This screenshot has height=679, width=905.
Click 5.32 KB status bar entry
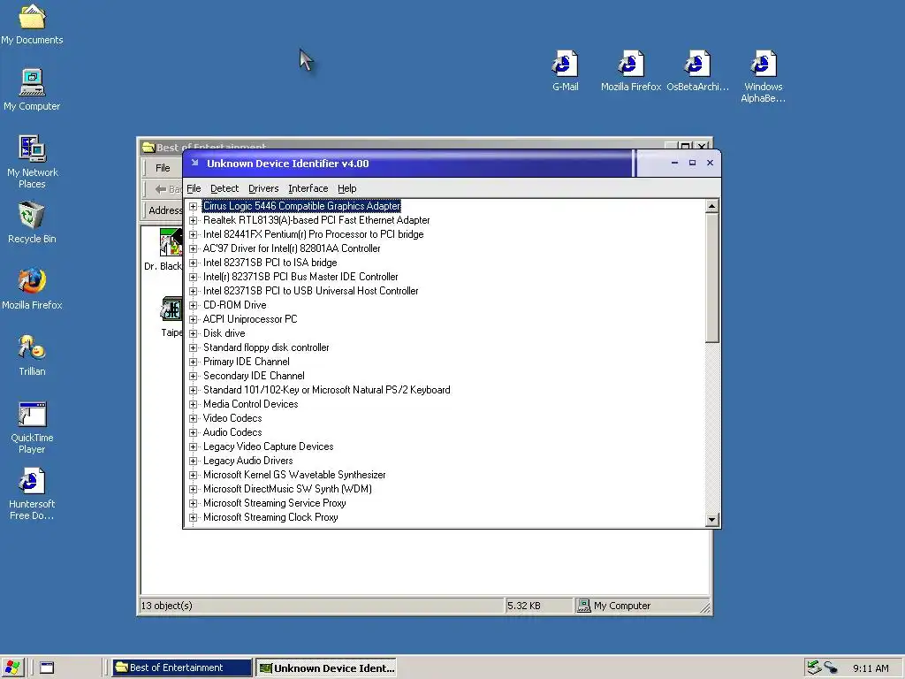(x=523, y=605)
